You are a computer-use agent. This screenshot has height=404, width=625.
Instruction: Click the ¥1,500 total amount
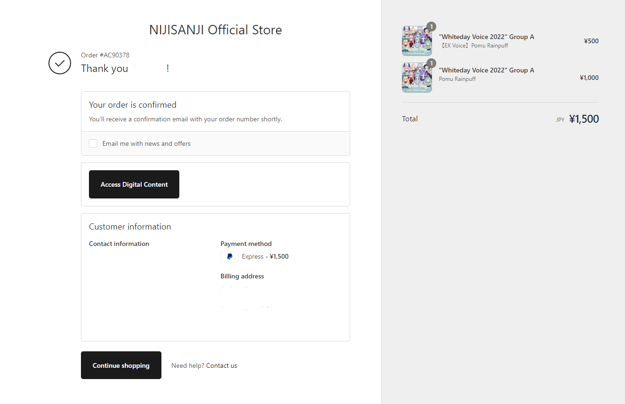coord(584,119)
